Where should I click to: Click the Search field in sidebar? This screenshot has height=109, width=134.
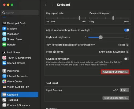pos(20,13)
